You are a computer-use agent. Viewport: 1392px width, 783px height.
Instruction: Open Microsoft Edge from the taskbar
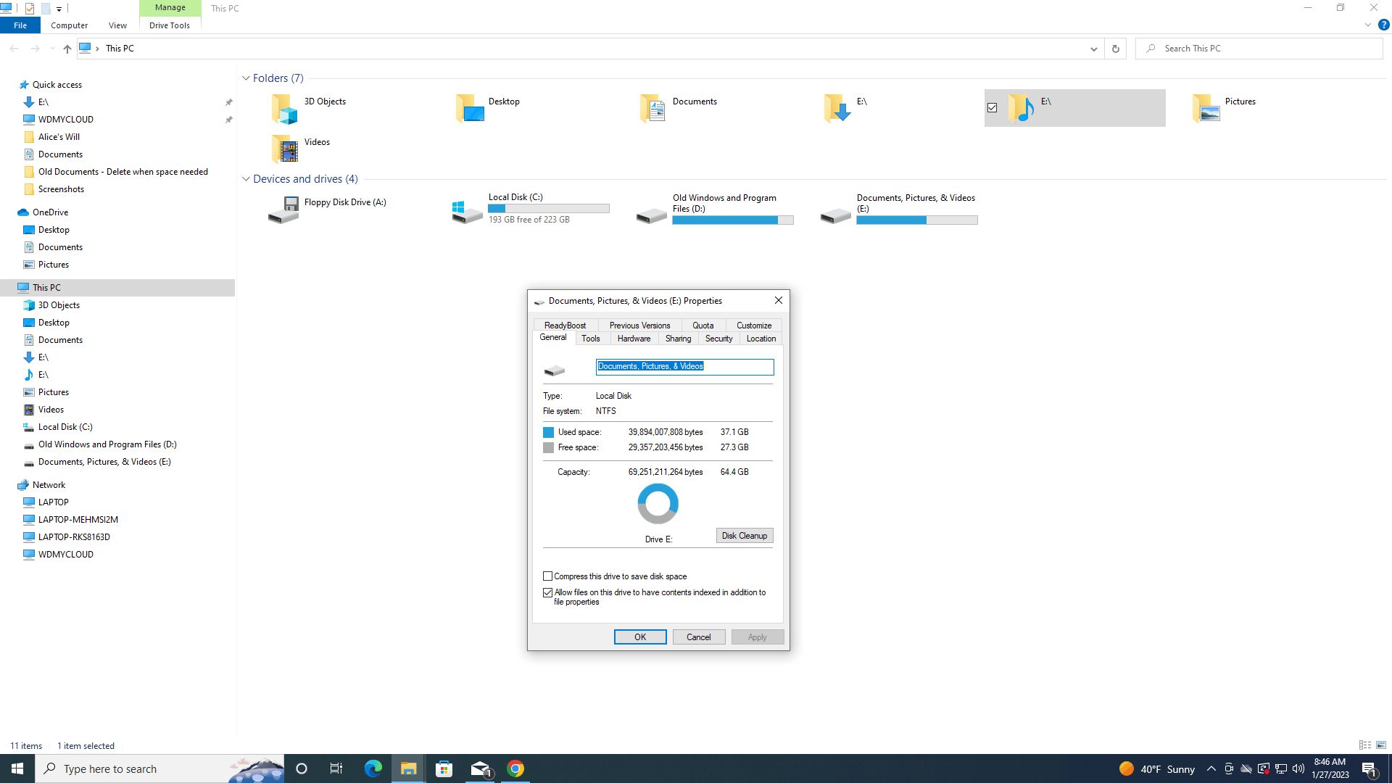tap(373, 768)
